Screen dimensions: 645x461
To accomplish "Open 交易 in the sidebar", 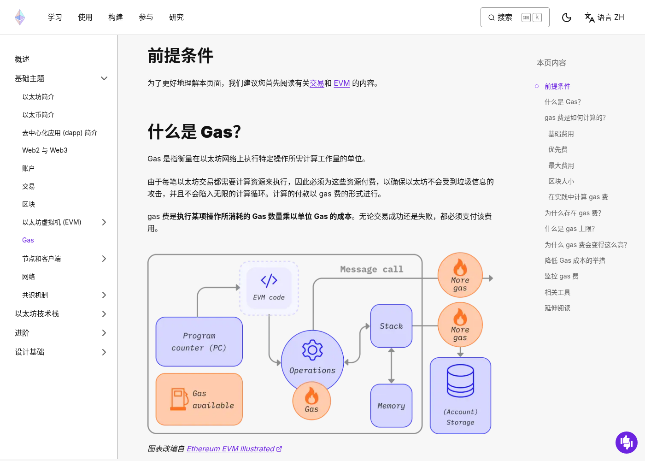I will point(29,186).
